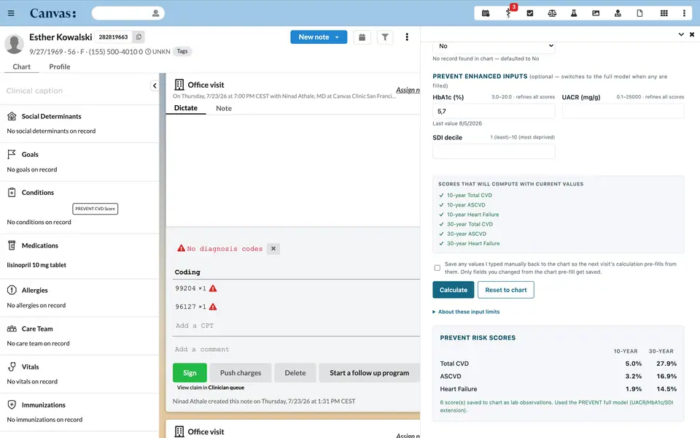Open the top toolbar vertical dots menu
This screenshot has height=438, width=700.
point(684,13)
